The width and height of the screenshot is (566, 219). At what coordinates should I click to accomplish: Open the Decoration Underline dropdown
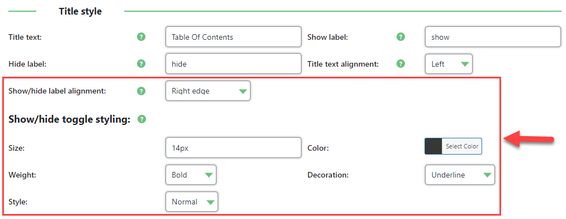tap(460, 175)
